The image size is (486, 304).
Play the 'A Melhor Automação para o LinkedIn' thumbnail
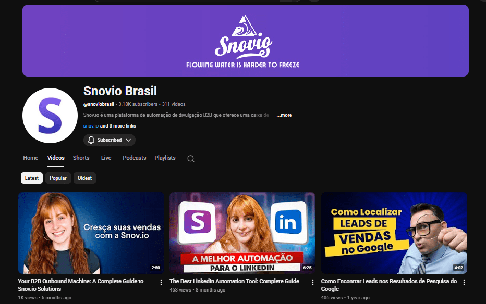tap(242, 233)
